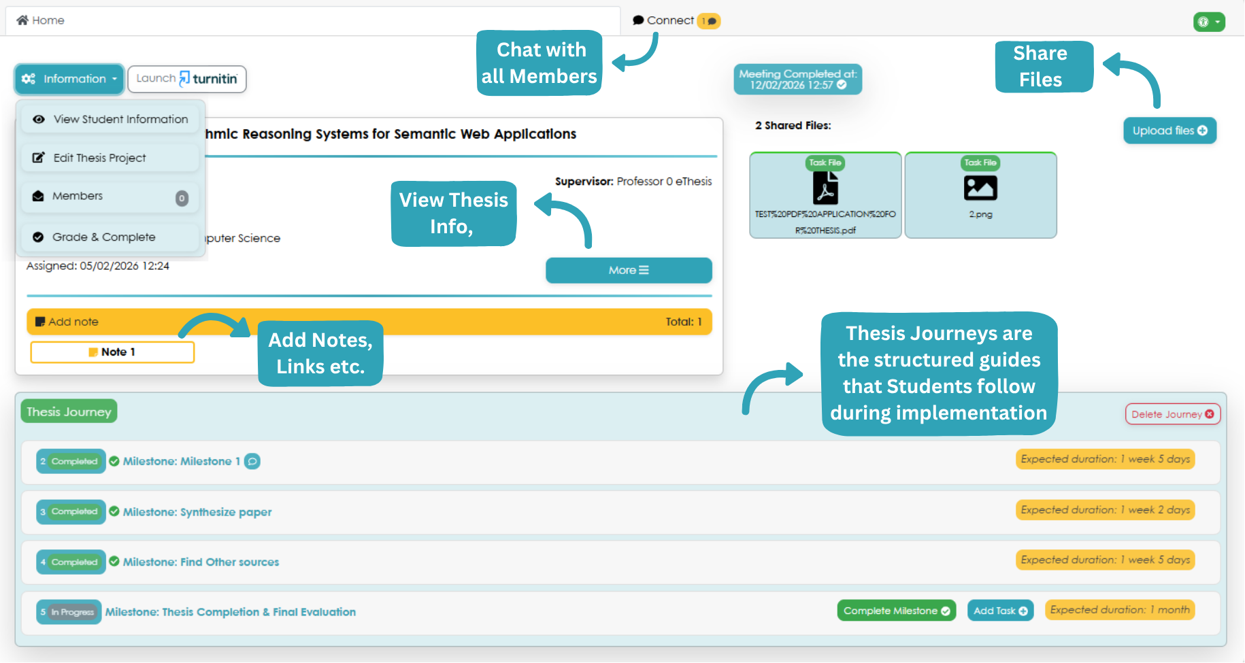Open Milestone: Synthesize paper link
Viewport: 1245px width, 663px height.
coord(197,512)
